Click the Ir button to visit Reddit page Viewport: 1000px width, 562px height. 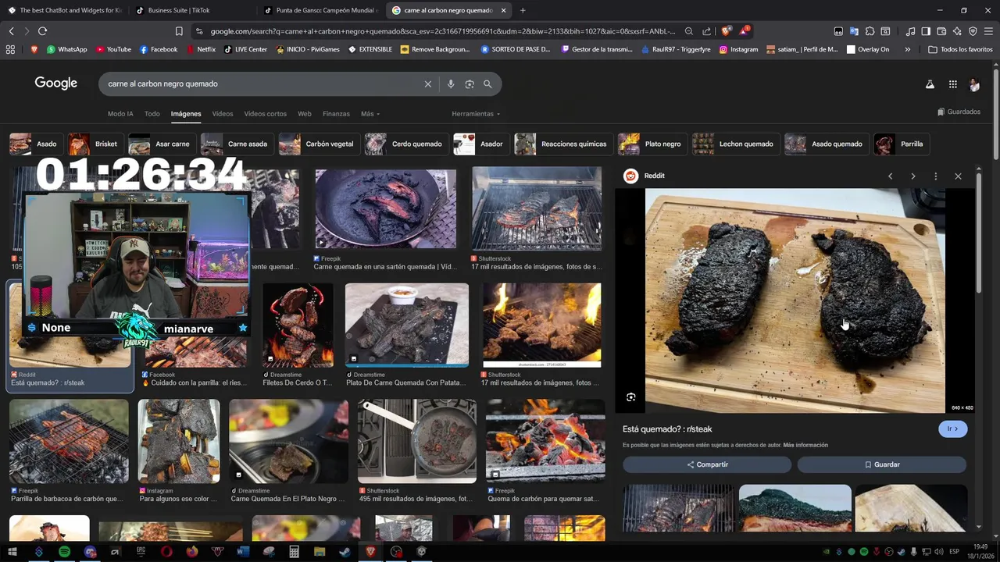pos(952,429)
